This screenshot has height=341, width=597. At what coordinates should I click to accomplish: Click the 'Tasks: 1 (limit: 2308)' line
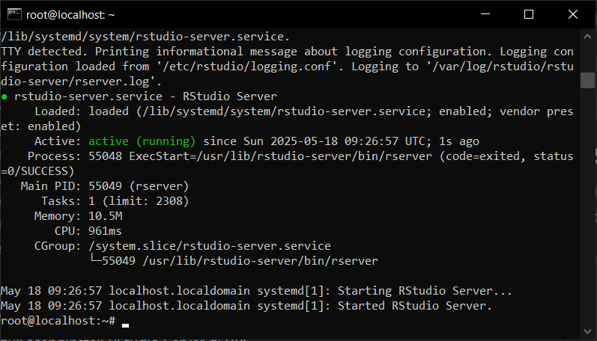[x=115, y=201]
